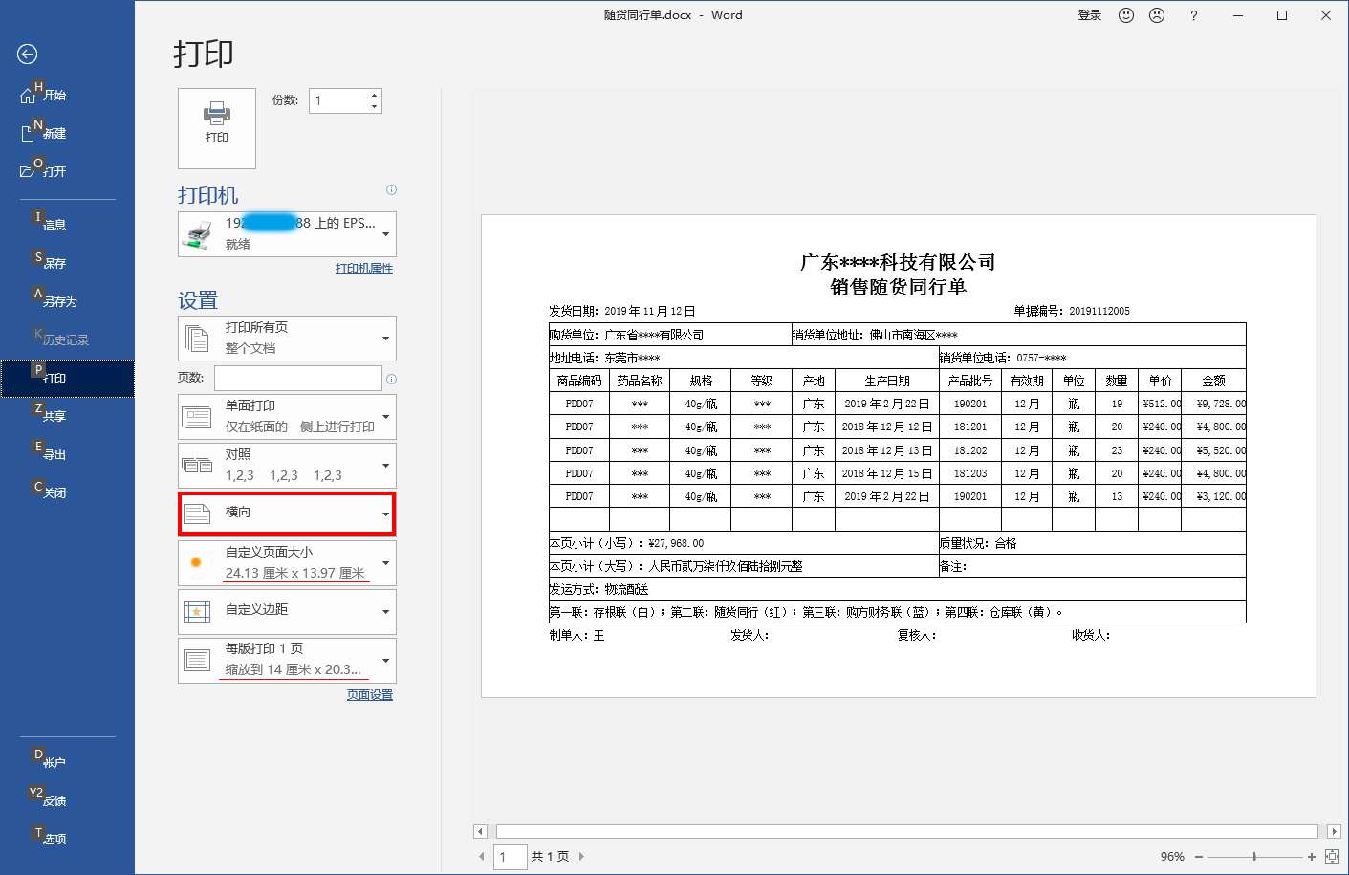The width and height of the screenshot is (1349, 875).
Task: Open the 自定义页面大小 paper size dropdown
Action: coord(287,563)
